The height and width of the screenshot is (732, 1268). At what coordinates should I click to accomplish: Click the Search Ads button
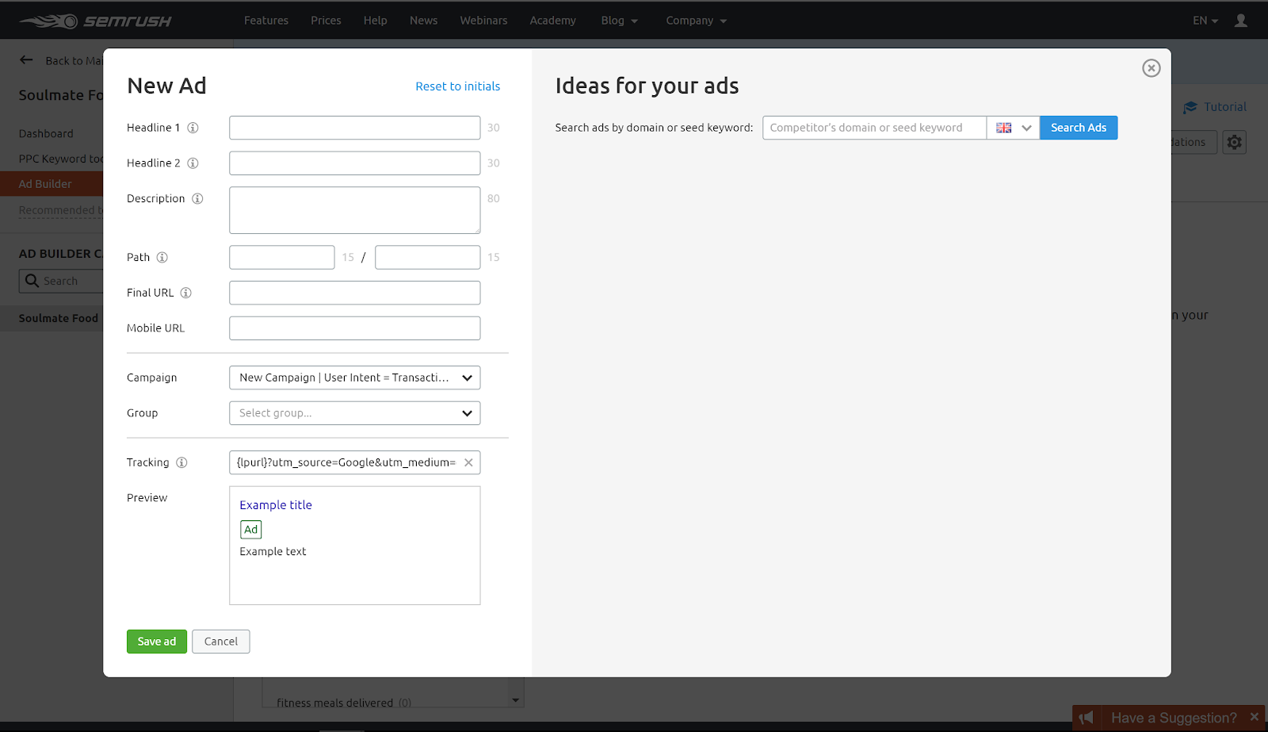coord(1079,128)
